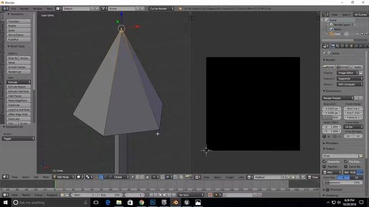Click the 3D view editor type icon
Image resolution: width=369 pixels, height=207 pixels.
tap(6, 177)
